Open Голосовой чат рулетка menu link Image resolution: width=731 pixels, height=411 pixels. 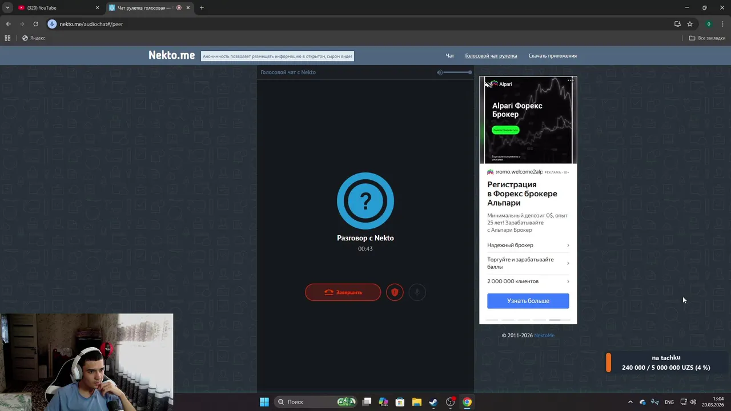tap(491, 56)
